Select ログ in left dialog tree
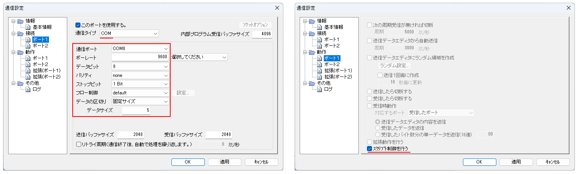The height and width of the screenshot is (174, 578). 37,89
